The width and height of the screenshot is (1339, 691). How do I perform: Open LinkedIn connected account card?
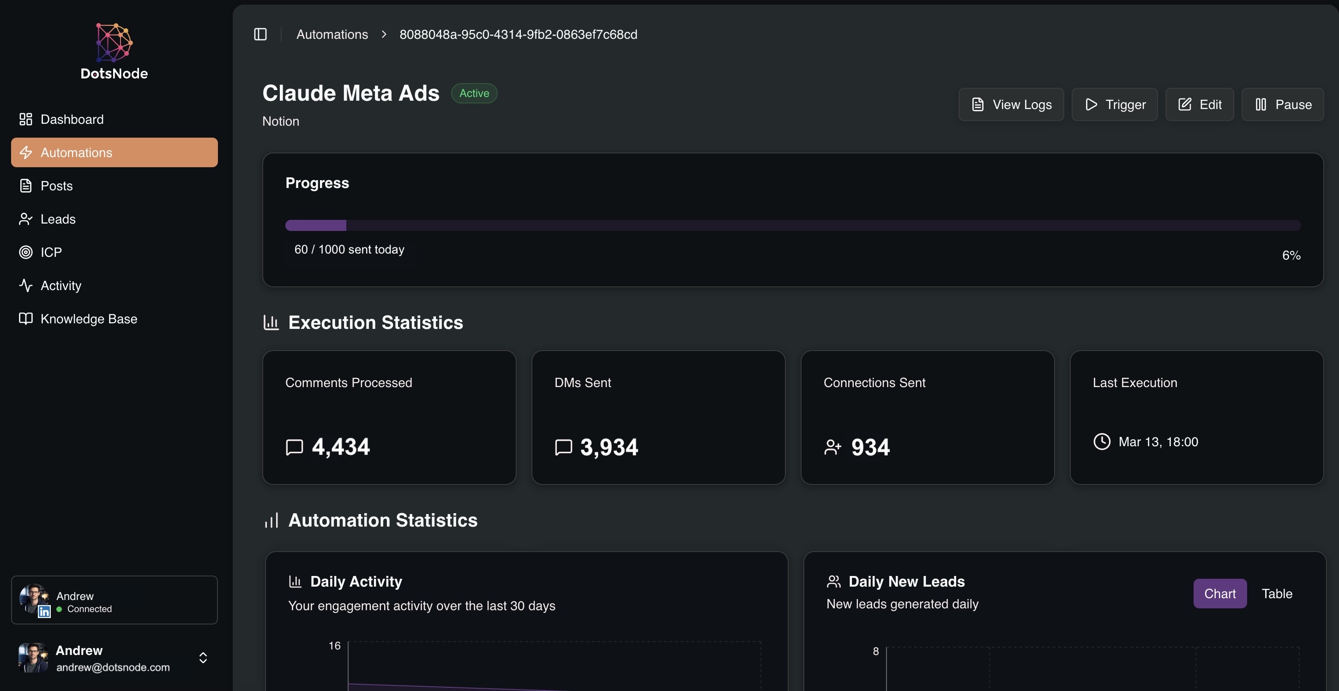[114, 600]
